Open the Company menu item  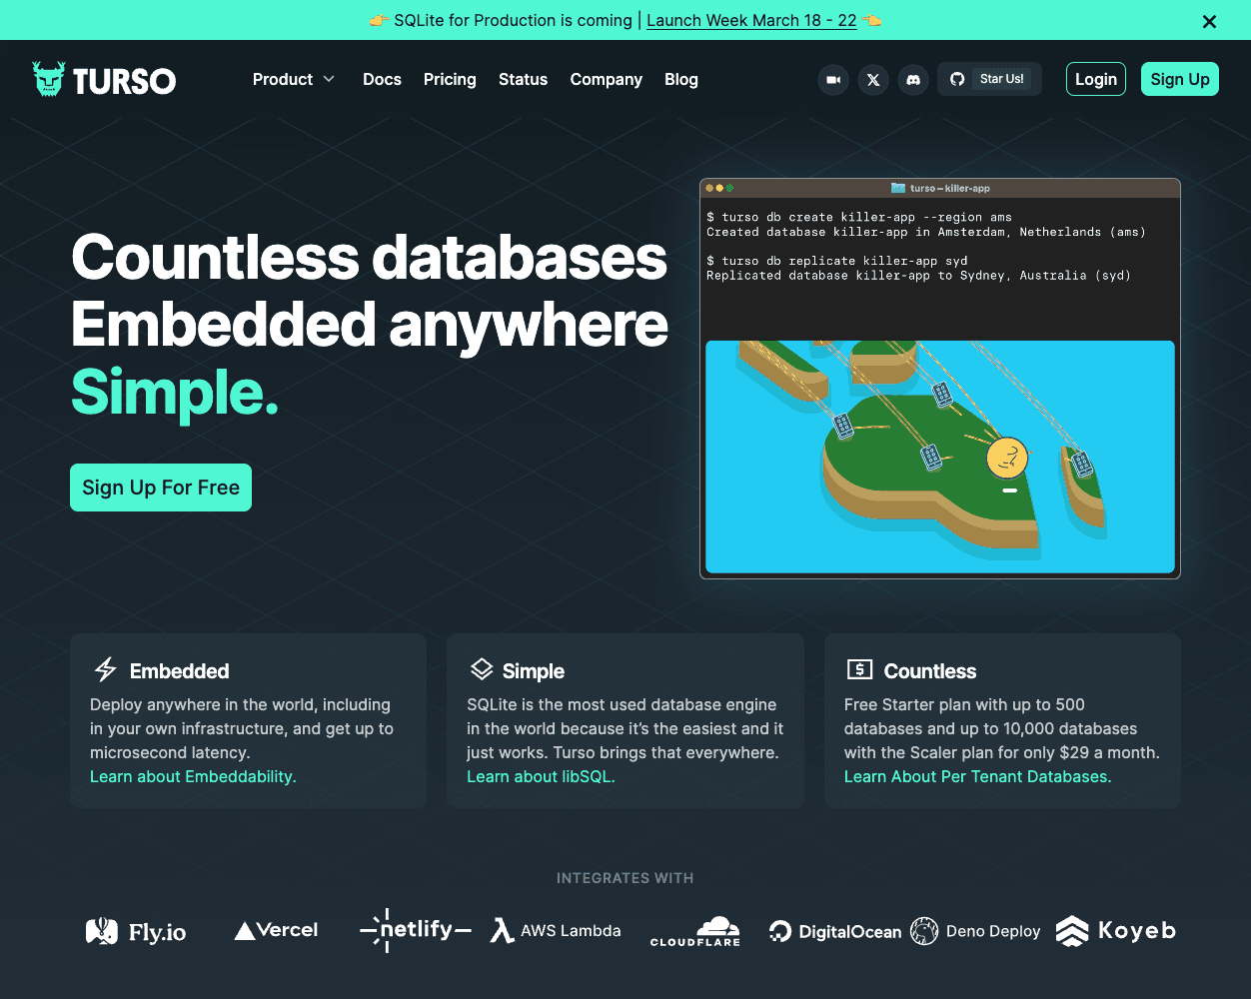tap(607, 79)
